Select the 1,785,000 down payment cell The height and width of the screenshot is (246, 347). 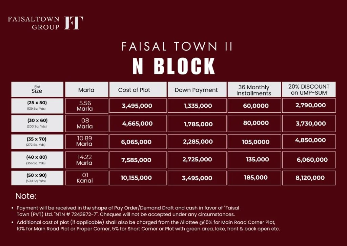tap(198, 124)
